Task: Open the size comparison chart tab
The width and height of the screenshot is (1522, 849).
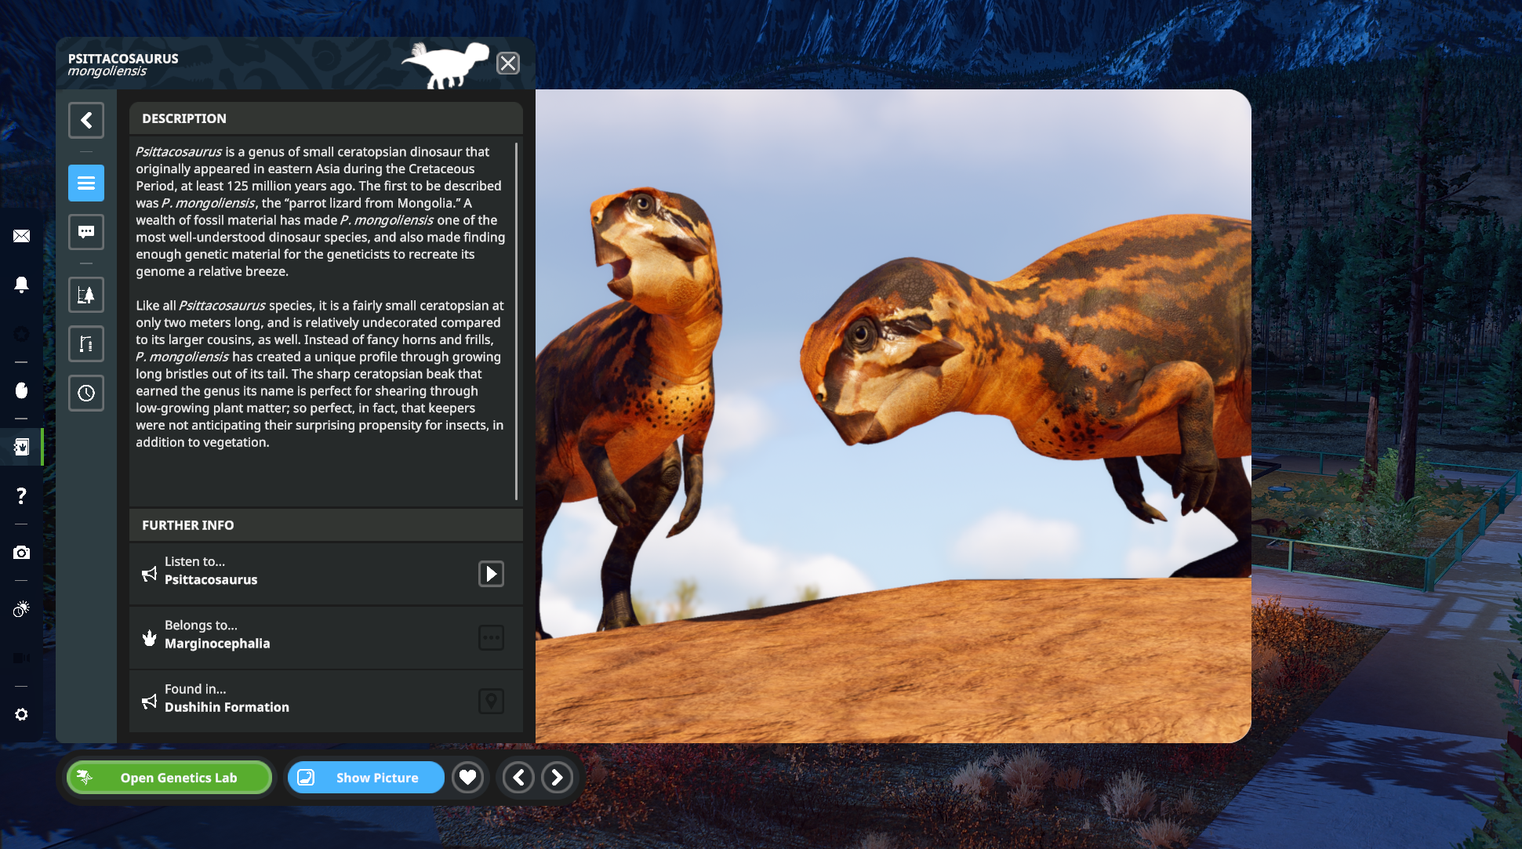Action: click(86, 343)
